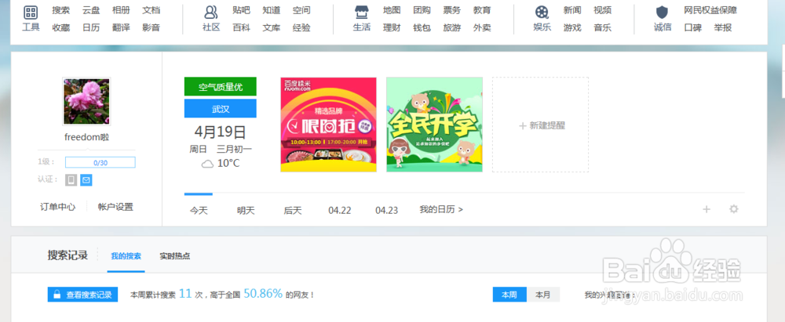This screenshot has height=322, width=785.
Task: Open the 地图 link
Action: click(392, 10)
